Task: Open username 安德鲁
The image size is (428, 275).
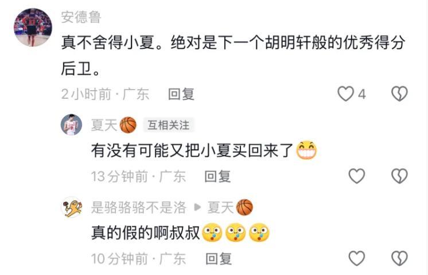Action: click(x=81, y=17)
